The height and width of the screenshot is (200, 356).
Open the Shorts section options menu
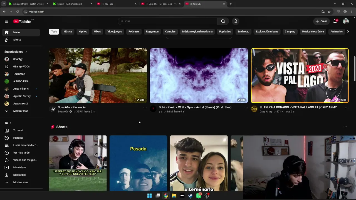click(x=345, y=127)
